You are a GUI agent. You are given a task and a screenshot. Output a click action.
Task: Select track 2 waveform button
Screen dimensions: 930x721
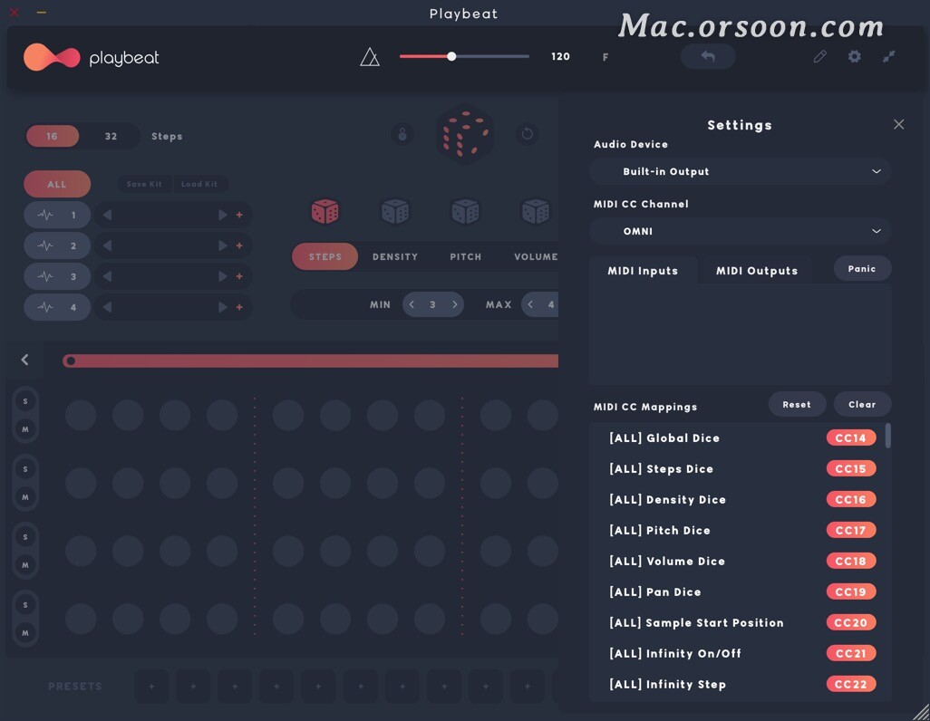[x=57, y=245]
